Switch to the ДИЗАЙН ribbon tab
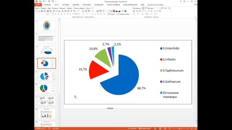The image size is (232, 130). coord(76,5)
